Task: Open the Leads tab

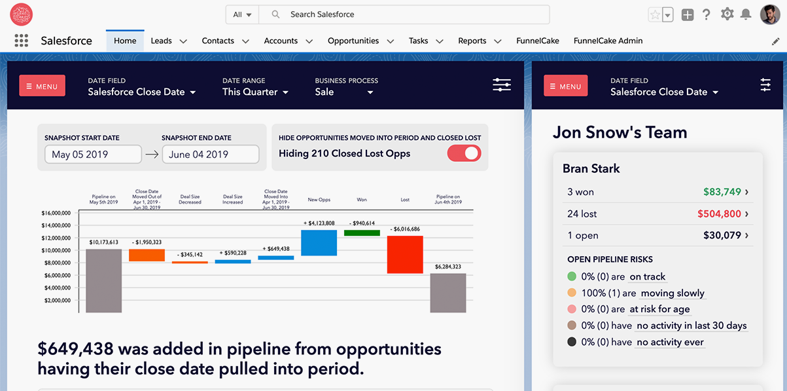Action: (161, 41)
